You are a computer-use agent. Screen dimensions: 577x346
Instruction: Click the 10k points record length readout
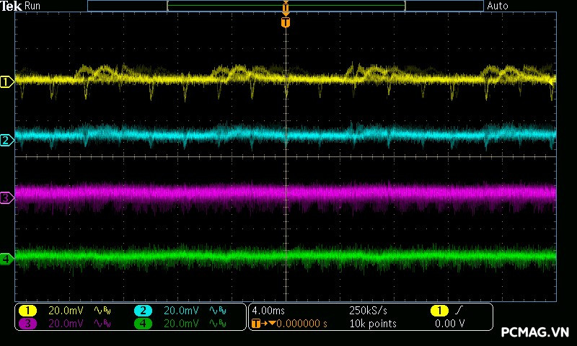coord(372,324)
